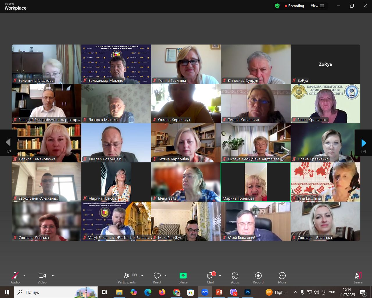Screen dimensions: 372x298
Task: Select the ZoRya participant tile
Action: [325, 64]
